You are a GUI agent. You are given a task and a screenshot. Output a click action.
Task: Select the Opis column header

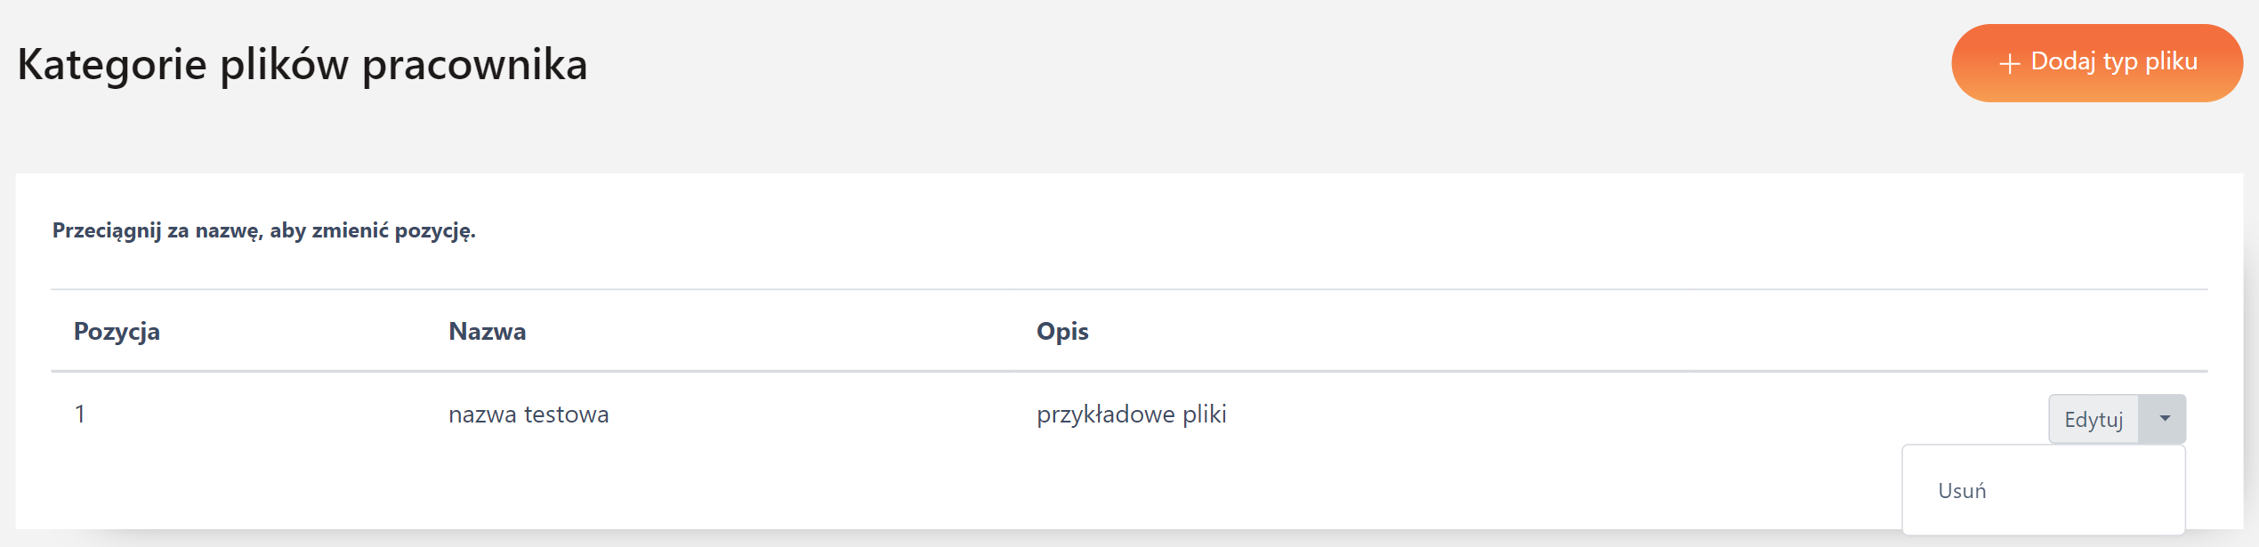[x=1062, y=332]
